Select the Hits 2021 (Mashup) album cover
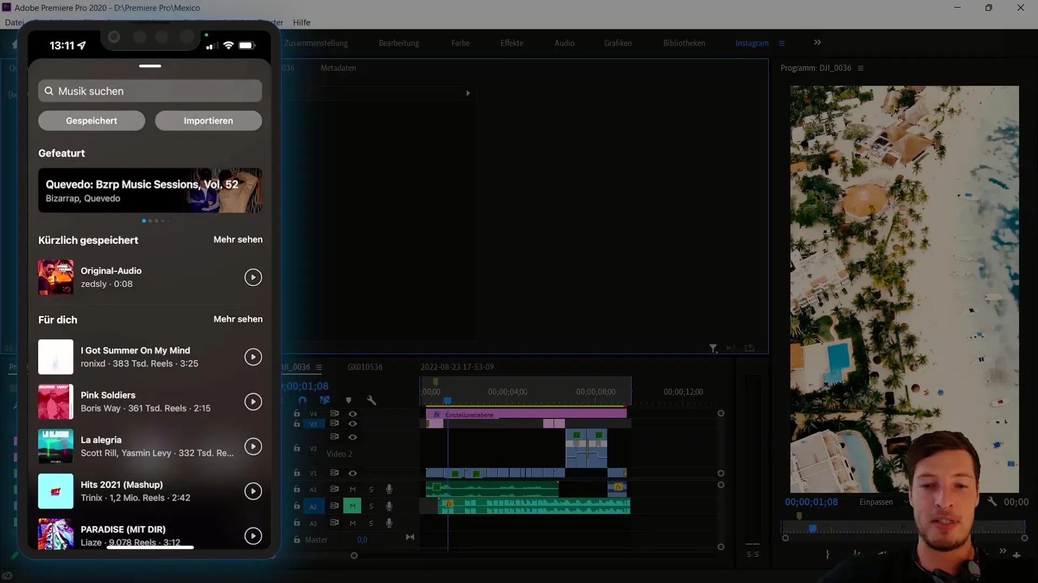Viewport: 1038px width, 583px height. (x=56, y=491)
